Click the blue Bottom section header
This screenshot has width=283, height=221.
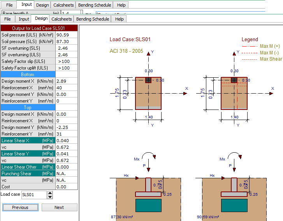click(x=28, y=75)
